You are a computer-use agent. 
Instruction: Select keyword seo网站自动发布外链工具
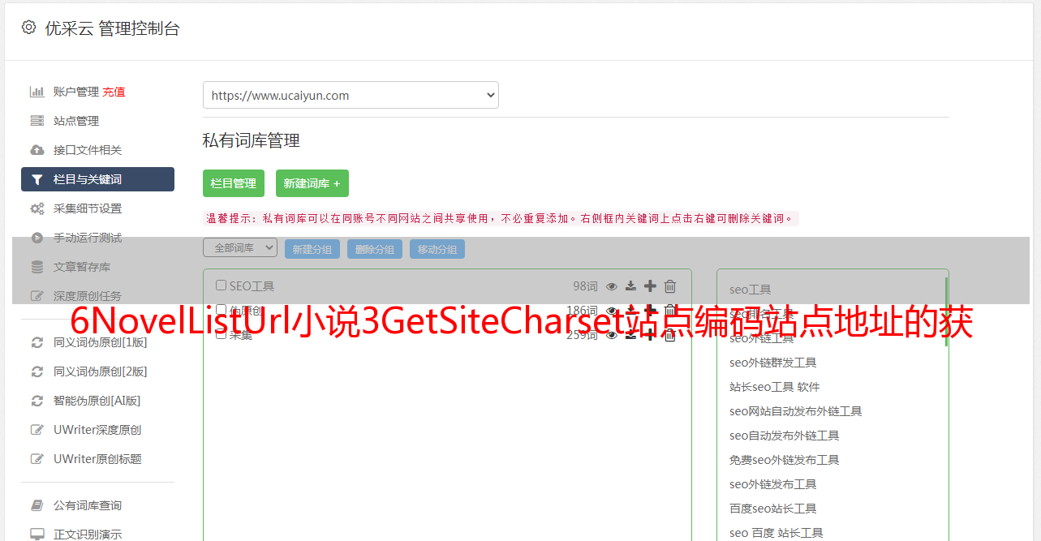(x=796, y=411)
